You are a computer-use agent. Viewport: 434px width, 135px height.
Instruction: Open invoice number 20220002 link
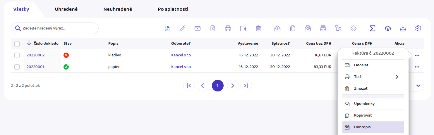click(x=36, y=55)
